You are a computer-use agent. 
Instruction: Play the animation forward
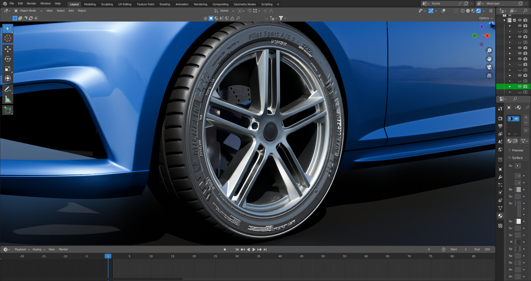click(x=254, y=250)
